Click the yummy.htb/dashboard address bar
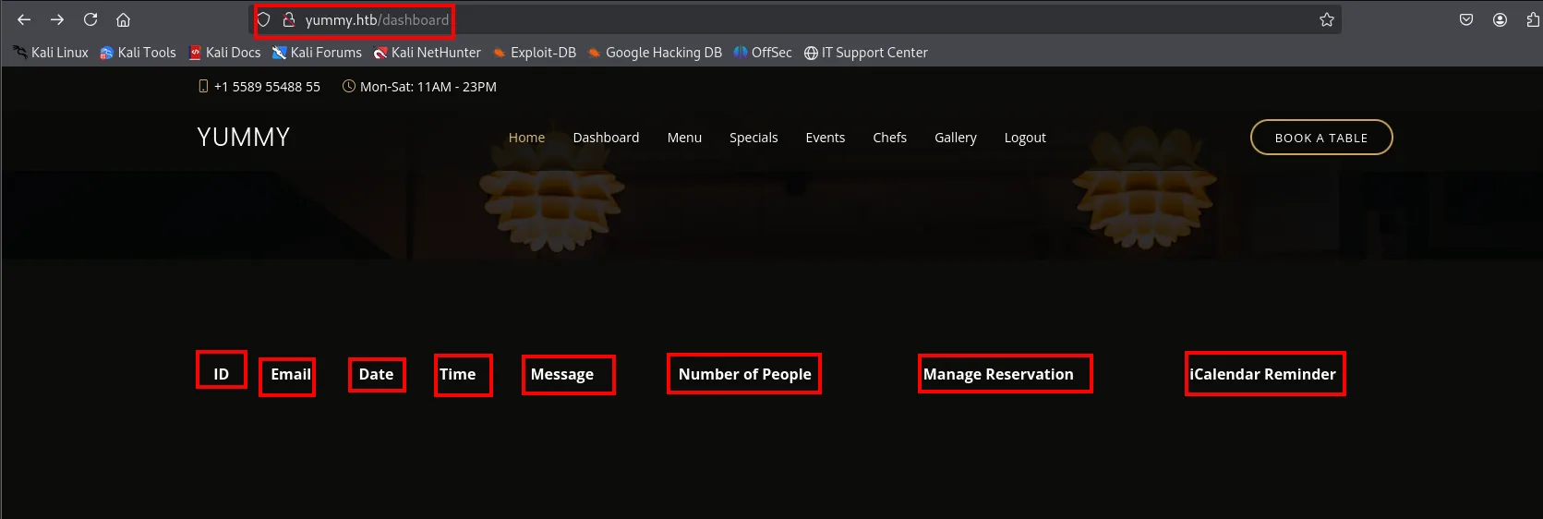Screen dimensions: 1543x519 (x=796, y=19)
